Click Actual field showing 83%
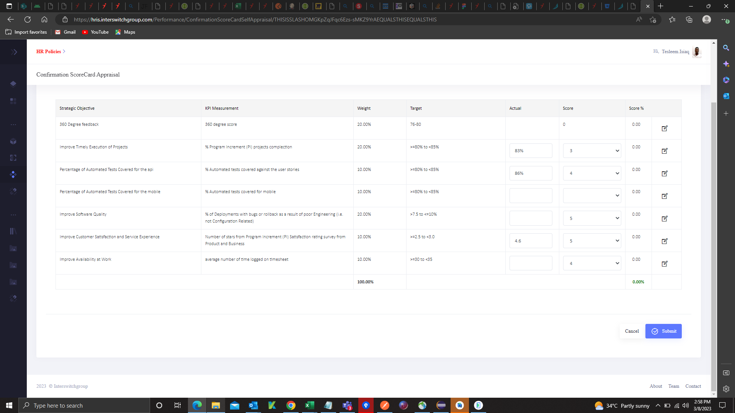Viewport: 735px width, 413px height. tap(531, 151)
